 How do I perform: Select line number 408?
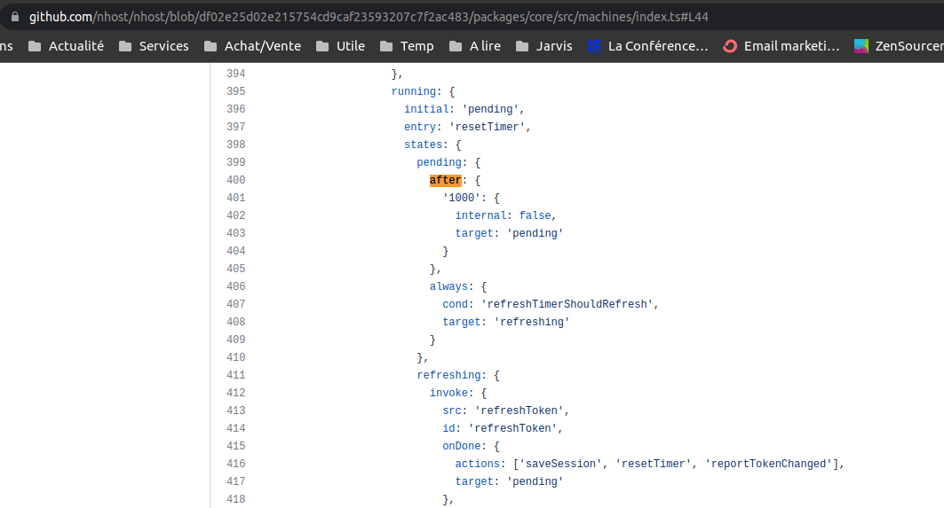tap(236, 322)
